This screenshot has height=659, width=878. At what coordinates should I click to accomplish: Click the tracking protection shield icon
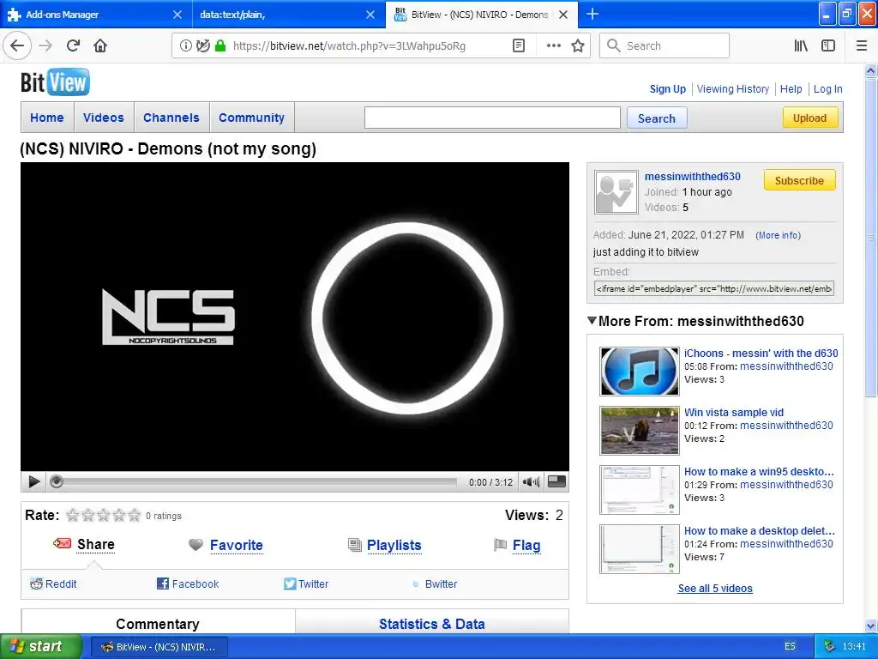coord(202,46)
